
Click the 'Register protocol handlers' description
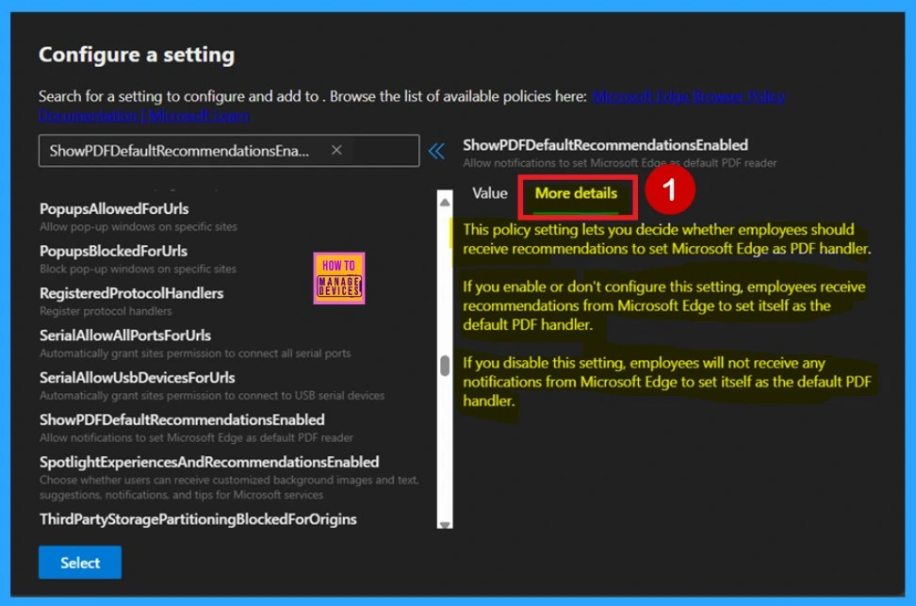(x=106, y=311)
